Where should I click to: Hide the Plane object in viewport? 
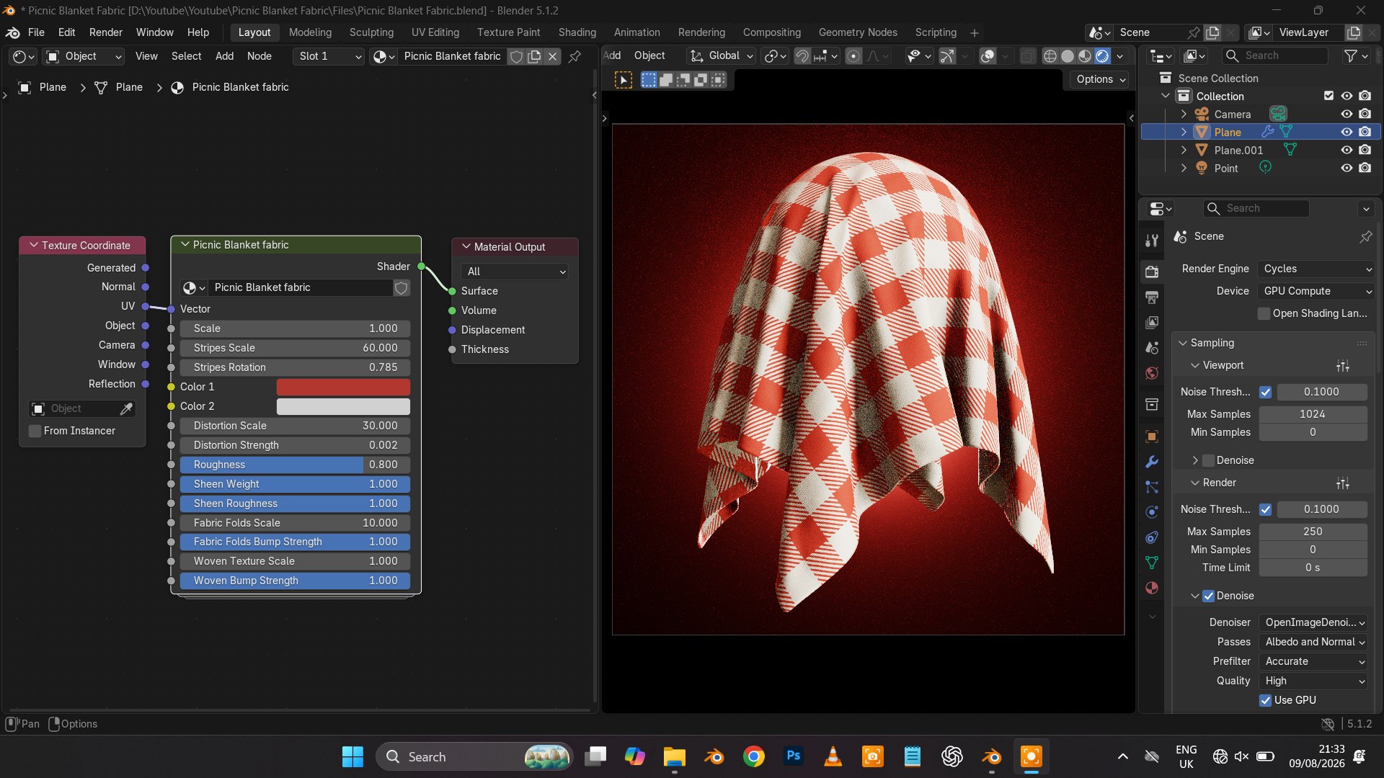tap(1346, 132)
